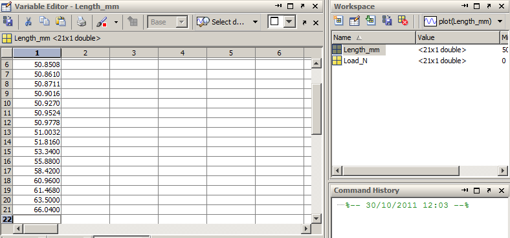Expand the Select data plot dropdown arrow
The width and height of the screenshot is (510, 238).
pyautogui.click(x=255, y=22)
